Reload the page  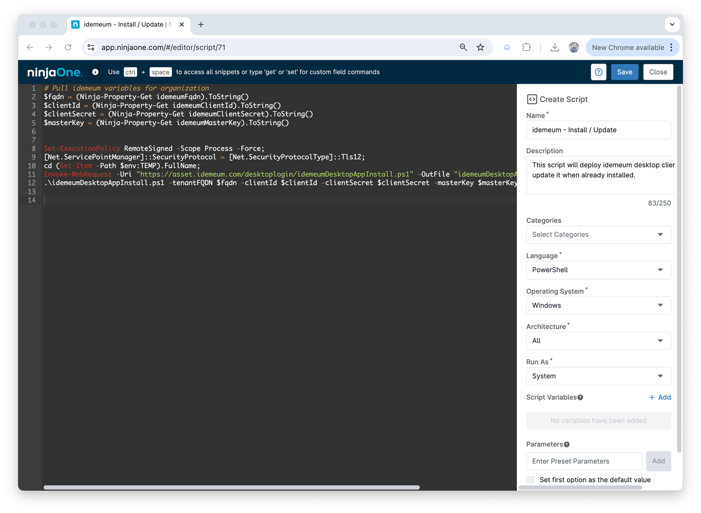[68, 47]
